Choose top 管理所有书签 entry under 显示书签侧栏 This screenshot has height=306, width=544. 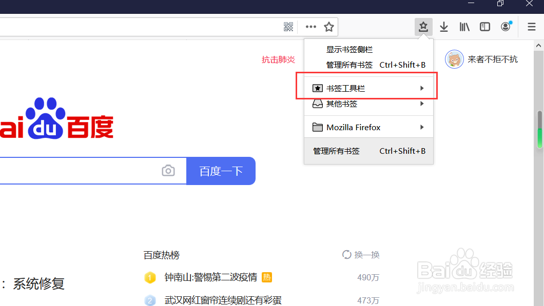click(368, 65)
